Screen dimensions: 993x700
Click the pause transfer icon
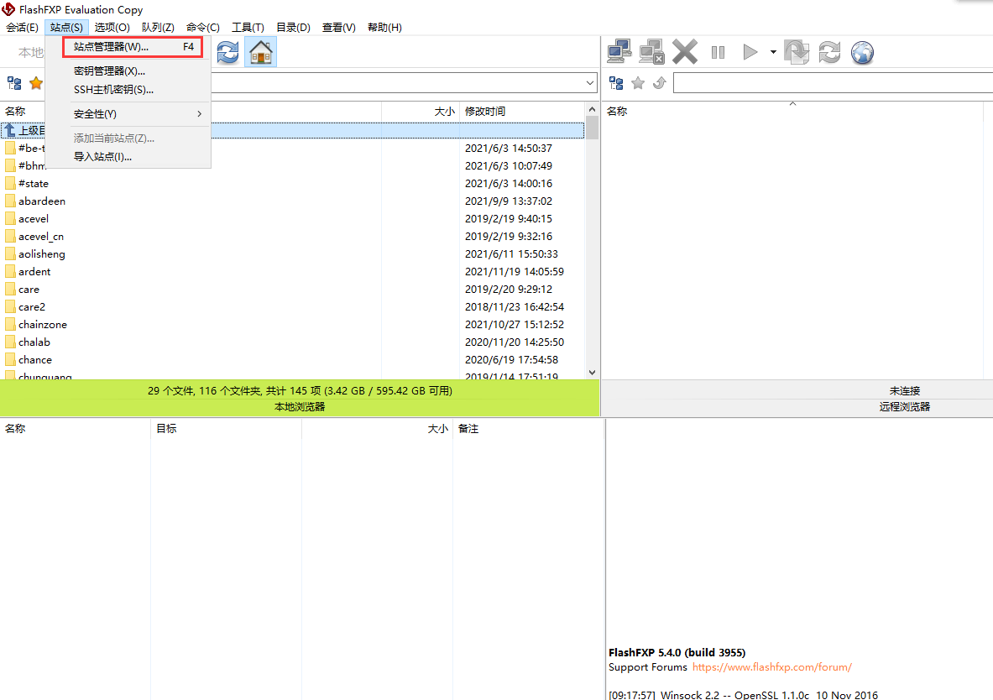(x=718, y=53)
